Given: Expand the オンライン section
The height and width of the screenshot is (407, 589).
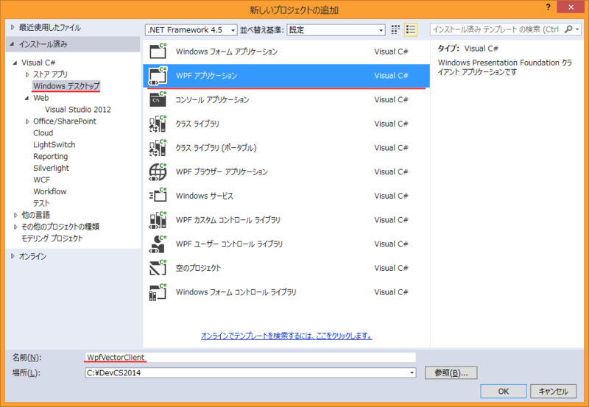Looking at the screenshot, I should [x=13, y=256].
